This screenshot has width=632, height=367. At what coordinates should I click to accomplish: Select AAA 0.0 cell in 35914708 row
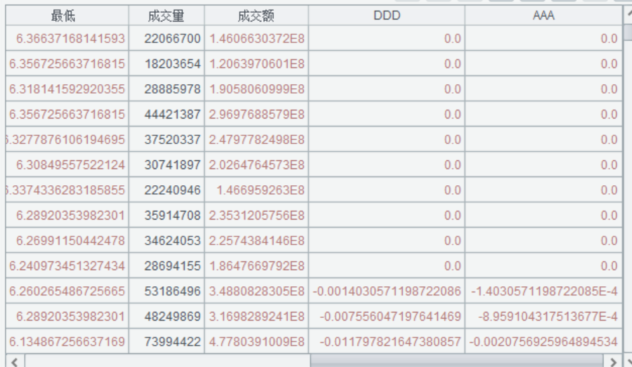(x=543, y=215)
